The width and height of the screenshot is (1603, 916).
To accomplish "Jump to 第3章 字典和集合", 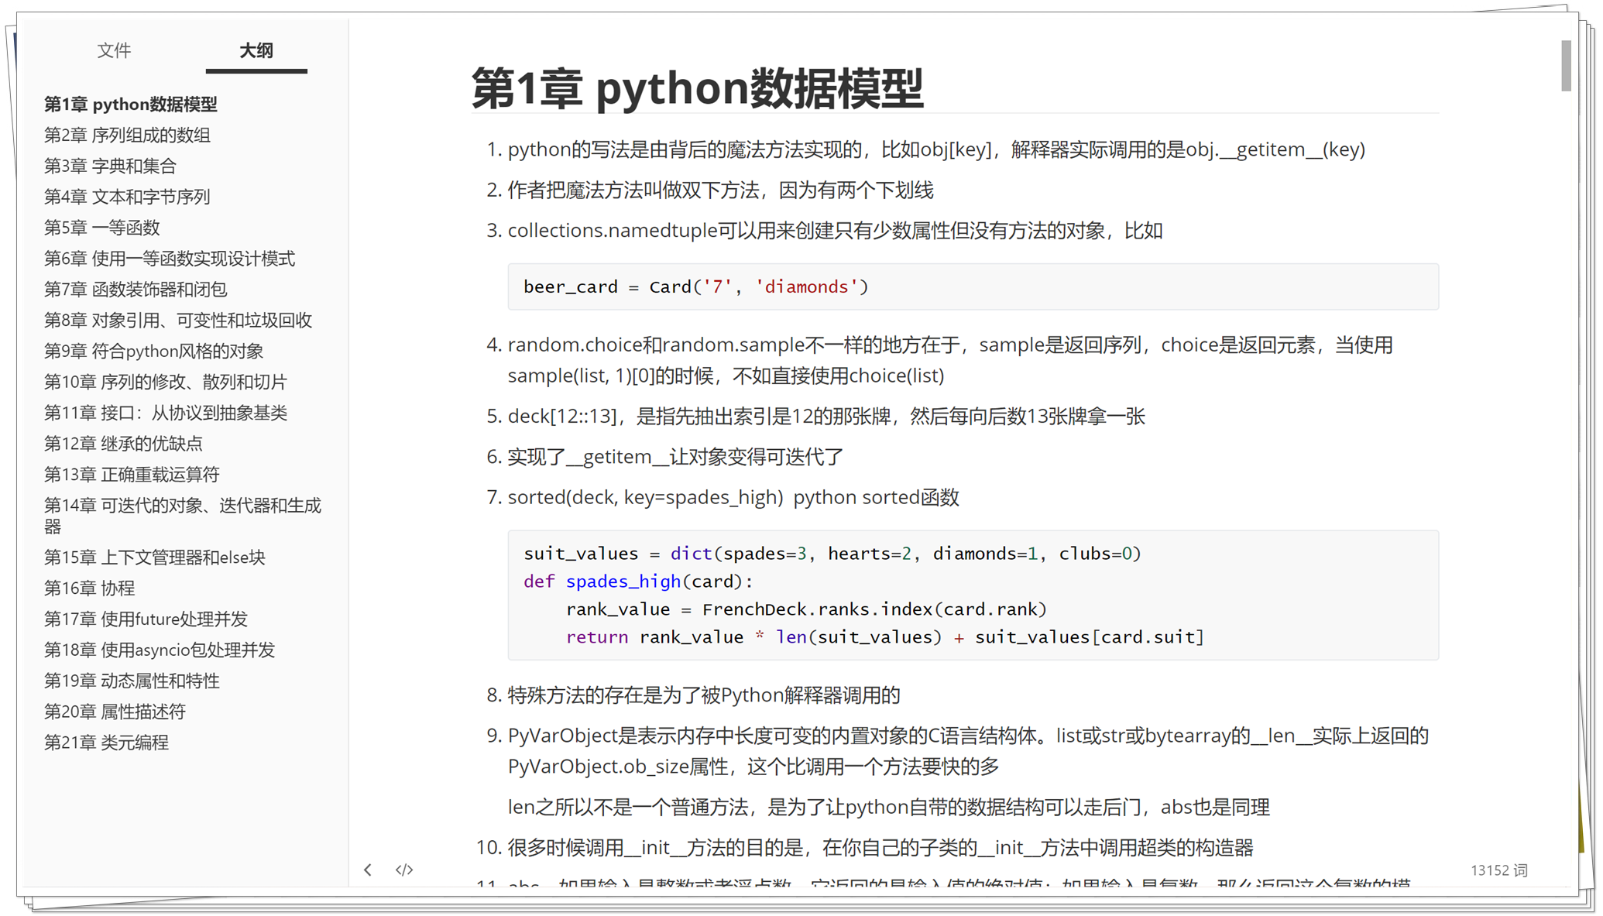I will click(x=110, y=166).
